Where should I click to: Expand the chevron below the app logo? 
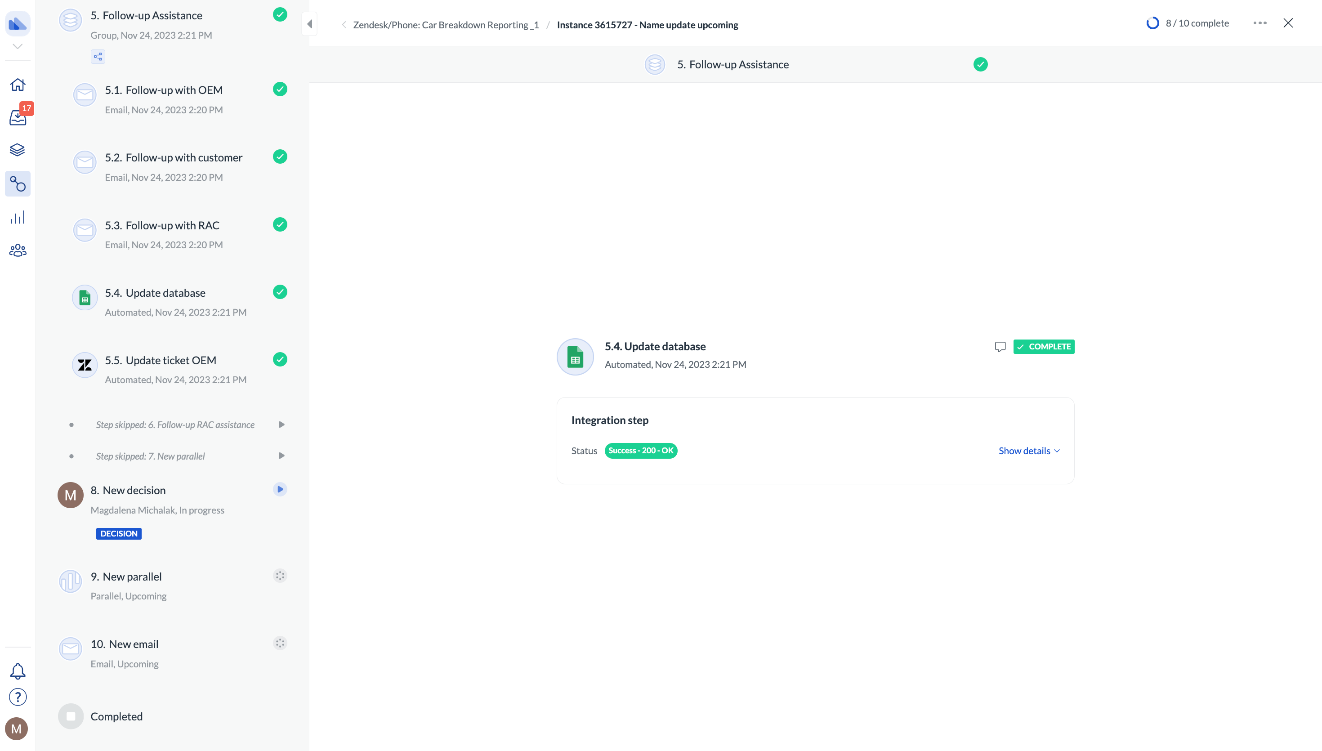pyautogui.click(x=18, y=46)
